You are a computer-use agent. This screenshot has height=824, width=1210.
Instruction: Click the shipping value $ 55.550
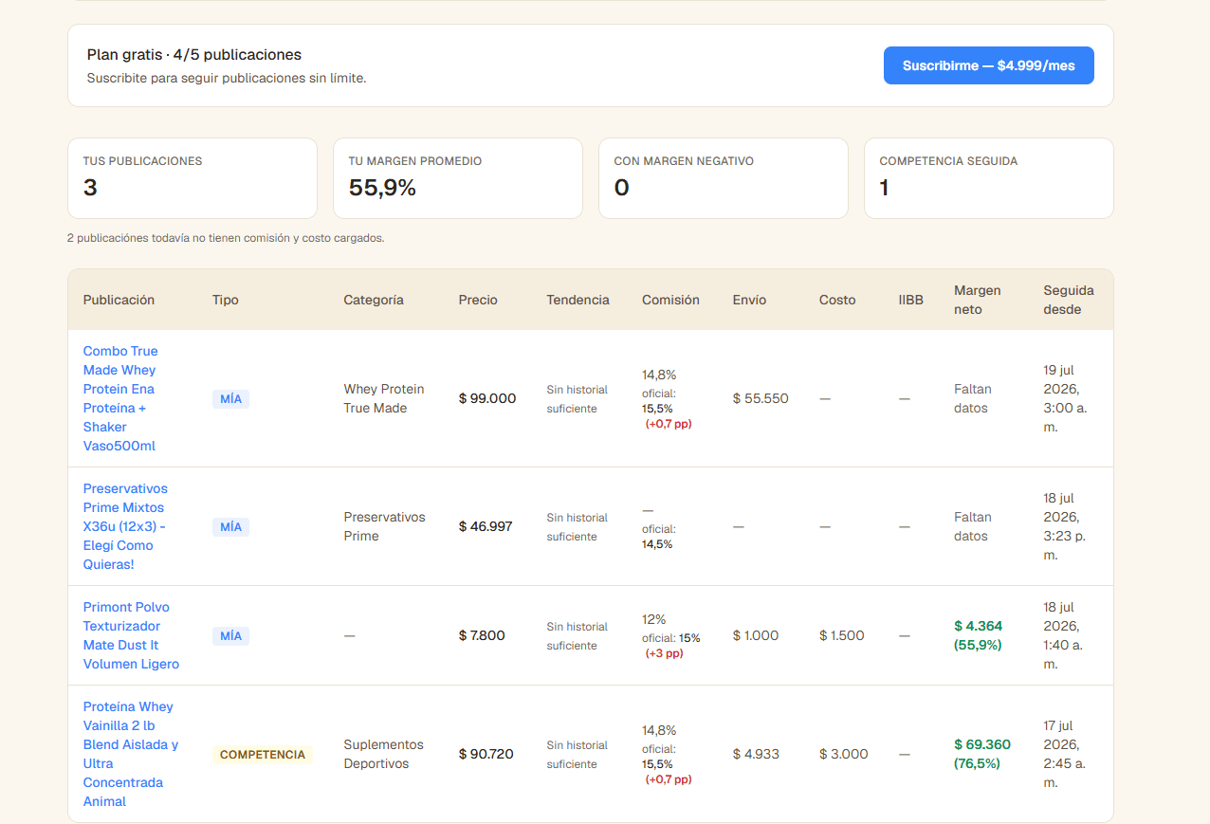point(761,398)
